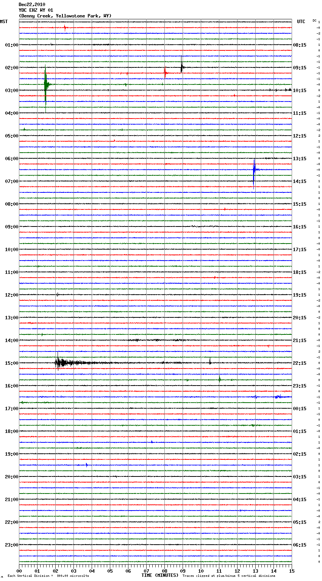Select the "01:00" MST time label

[x=11, y=45]
